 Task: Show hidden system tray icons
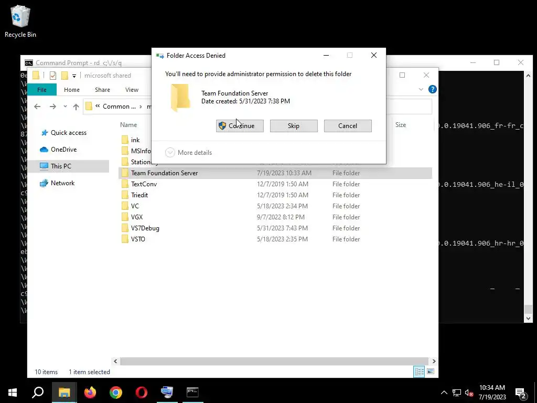pyautogui.click(x=444, y=393)
